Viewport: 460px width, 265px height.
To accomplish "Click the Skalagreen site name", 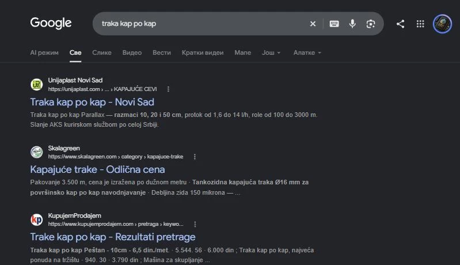I will click(64, 148).
